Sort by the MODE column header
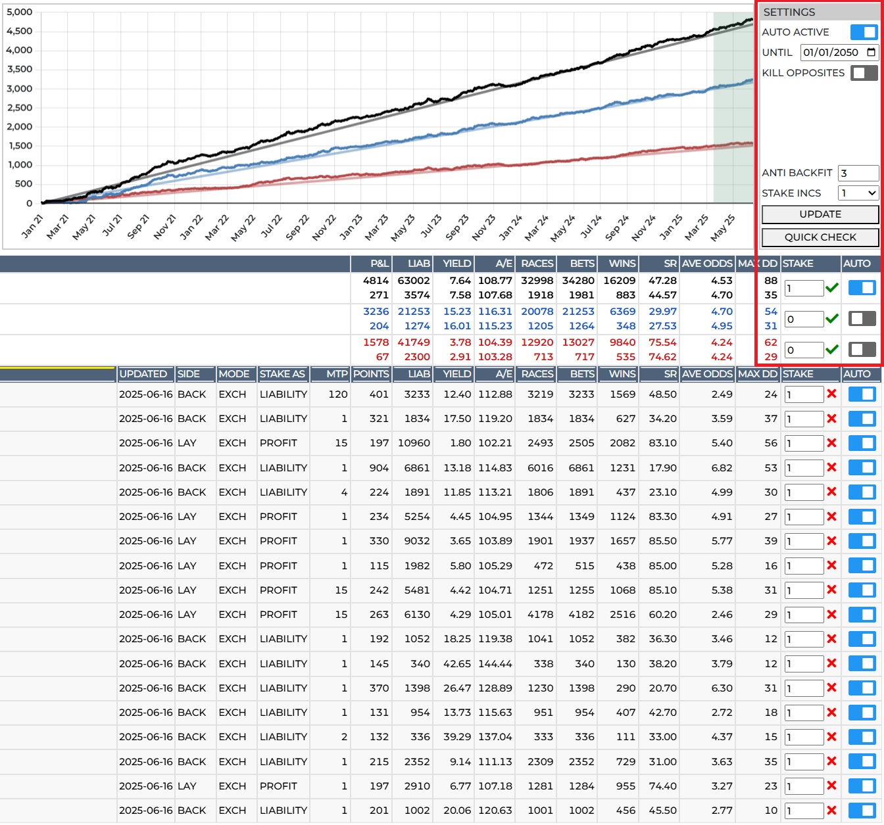Image resolution: width=884 pixels, height=825 pixels. [236, 374]
